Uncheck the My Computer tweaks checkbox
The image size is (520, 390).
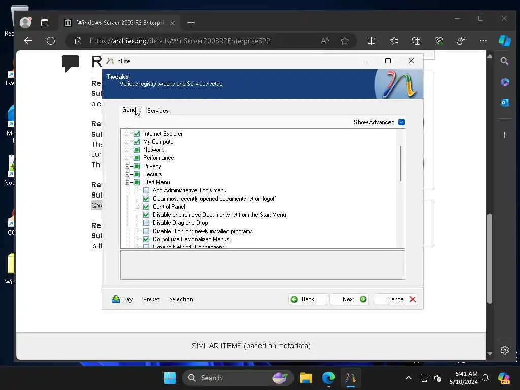[136, 142]
